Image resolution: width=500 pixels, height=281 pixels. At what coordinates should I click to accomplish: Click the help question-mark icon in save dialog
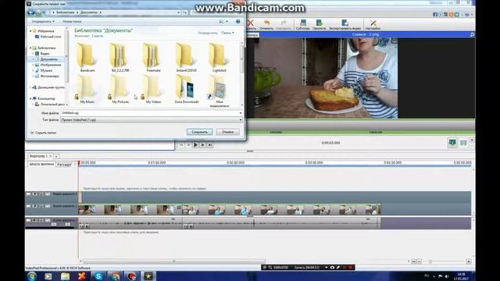click(x=237, y=21)
